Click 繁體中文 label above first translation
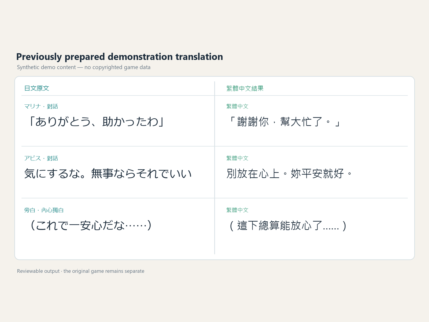Viewport: 429px width, 322px height. [237, 107]
